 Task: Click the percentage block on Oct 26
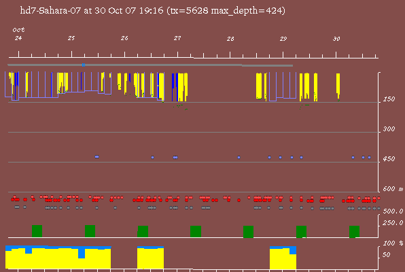150,258
